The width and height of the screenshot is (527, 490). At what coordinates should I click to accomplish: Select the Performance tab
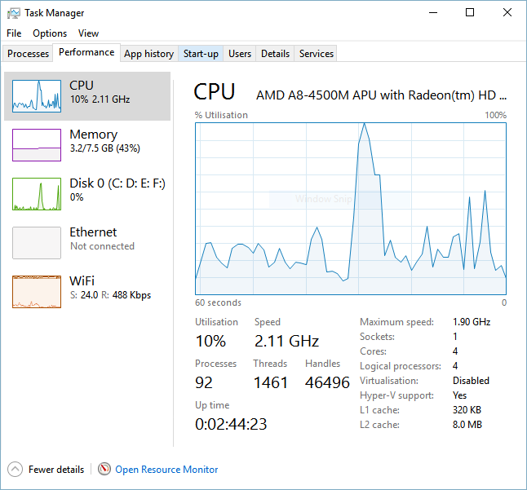86,52
